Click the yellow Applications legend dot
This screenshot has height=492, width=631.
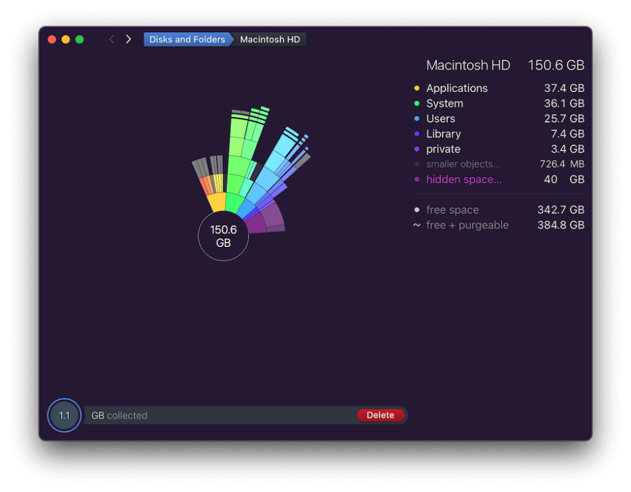point(417,88)
